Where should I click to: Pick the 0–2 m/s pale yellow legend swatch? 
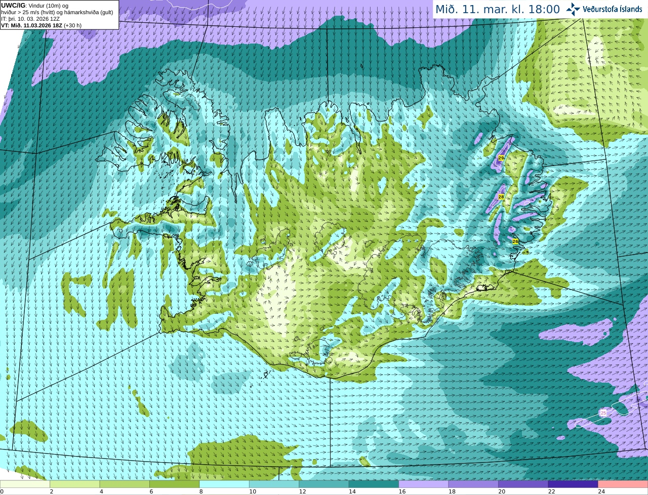point(25,484)
